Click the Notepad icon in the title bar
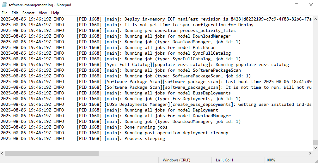 pyautogui.click(x=4, y=5)
